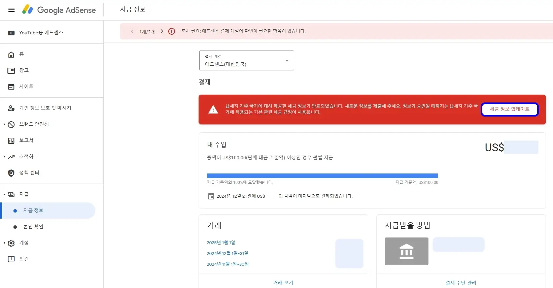Open the 2025년 1월 1일 transaction link
The height and width of the screenshot is (288, 553).
(x=221, y=243)
